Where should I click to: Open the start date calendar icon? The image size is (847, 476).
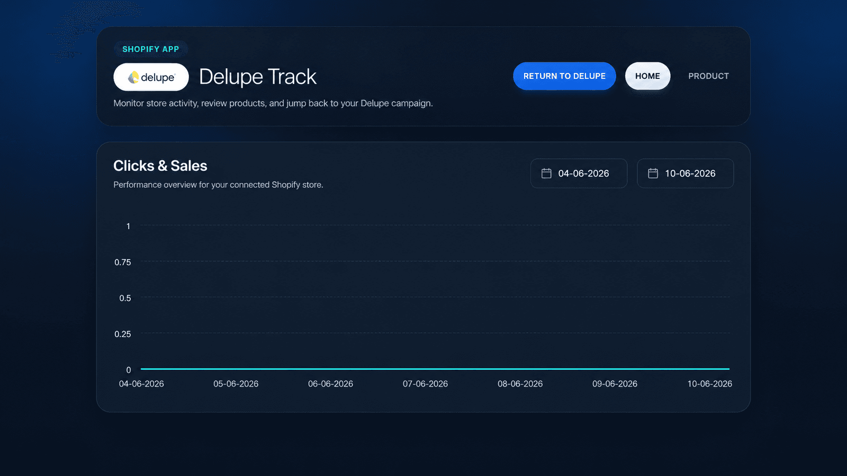[x=546, y=173]
